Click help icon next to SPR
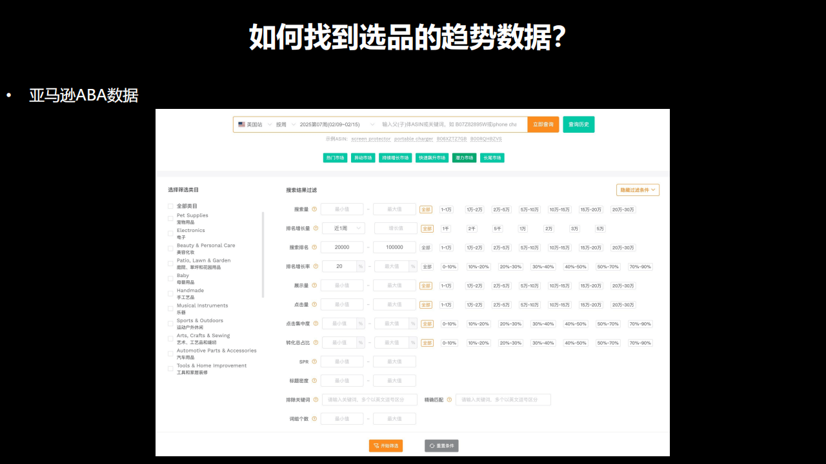Viewport: 826px width, 464px height. [315, 362]
